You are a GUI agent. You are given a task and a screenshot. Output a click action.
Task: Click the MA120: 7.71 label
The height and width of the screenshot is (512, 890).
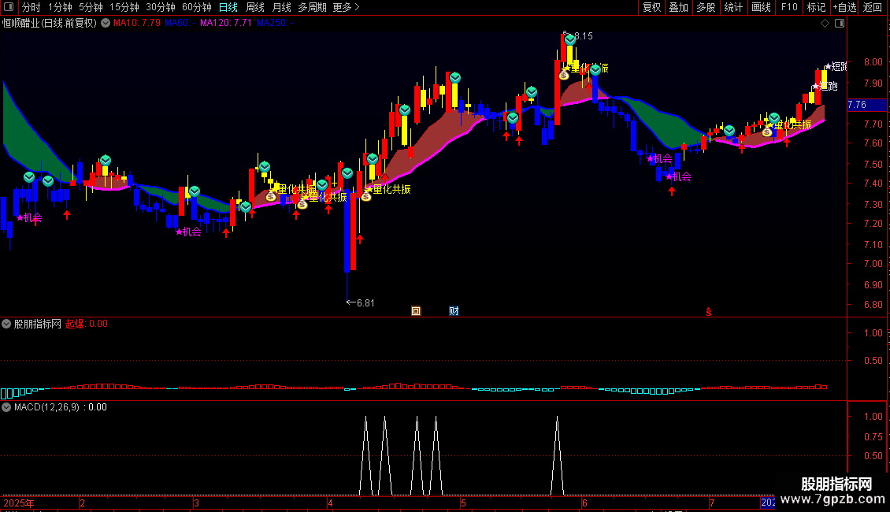tap(226, 23)
